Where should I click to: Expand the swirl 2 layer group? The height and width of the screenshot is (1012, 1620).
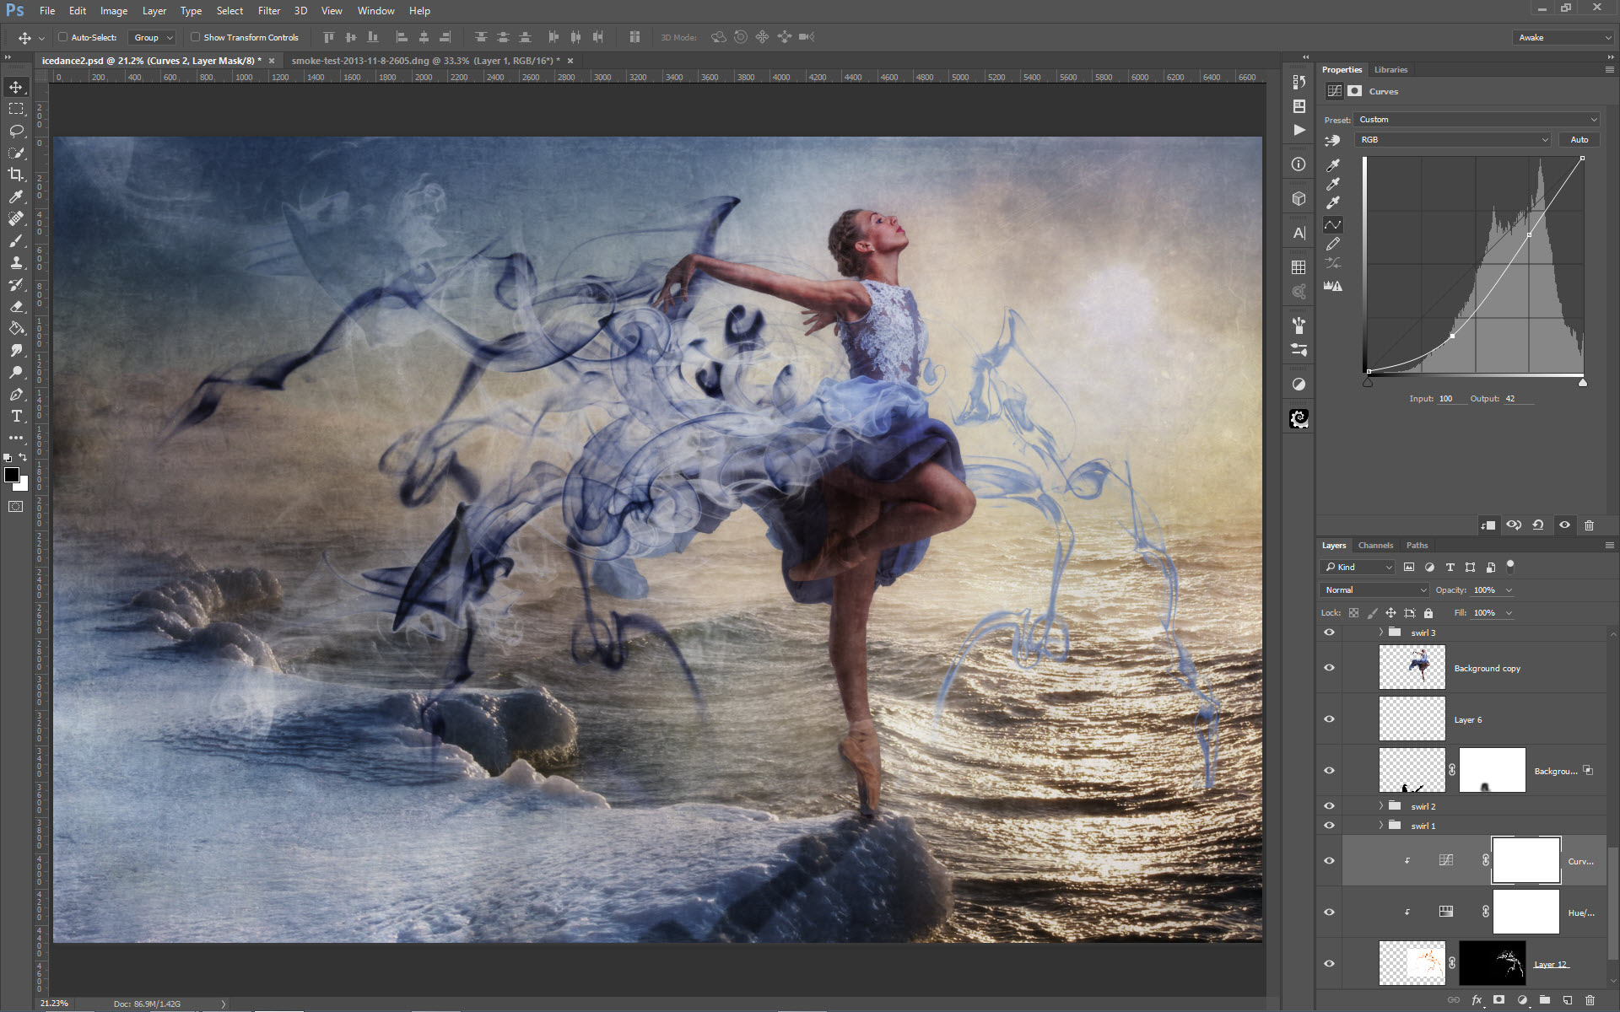pyautogui.click(x=1381, y=806)
